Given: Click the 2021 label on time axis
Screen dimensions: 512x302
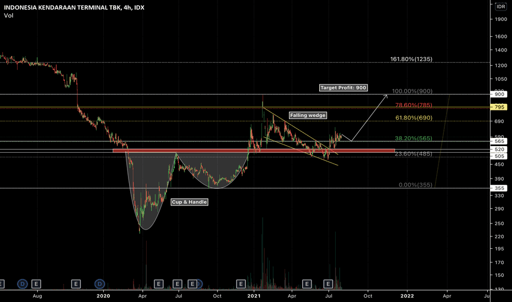Looking at the screenshot, I should click(254, 296).
